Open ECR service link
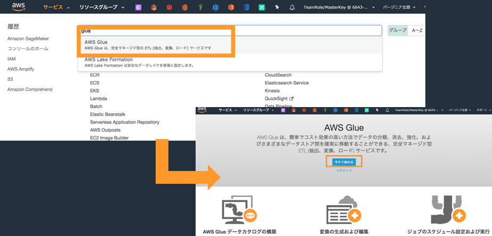The height and width of the screenshot is (236, 492). tap(95, 75)
